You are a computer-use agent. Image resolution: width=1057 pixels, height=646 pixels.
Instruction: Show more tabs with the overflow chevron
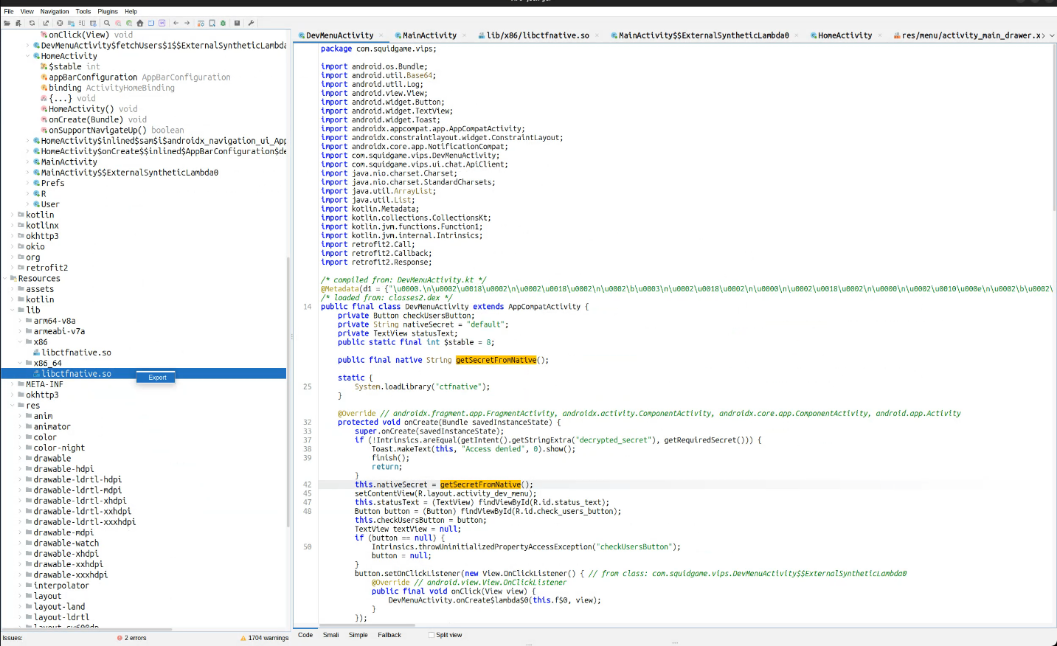tap(1051, 35)
